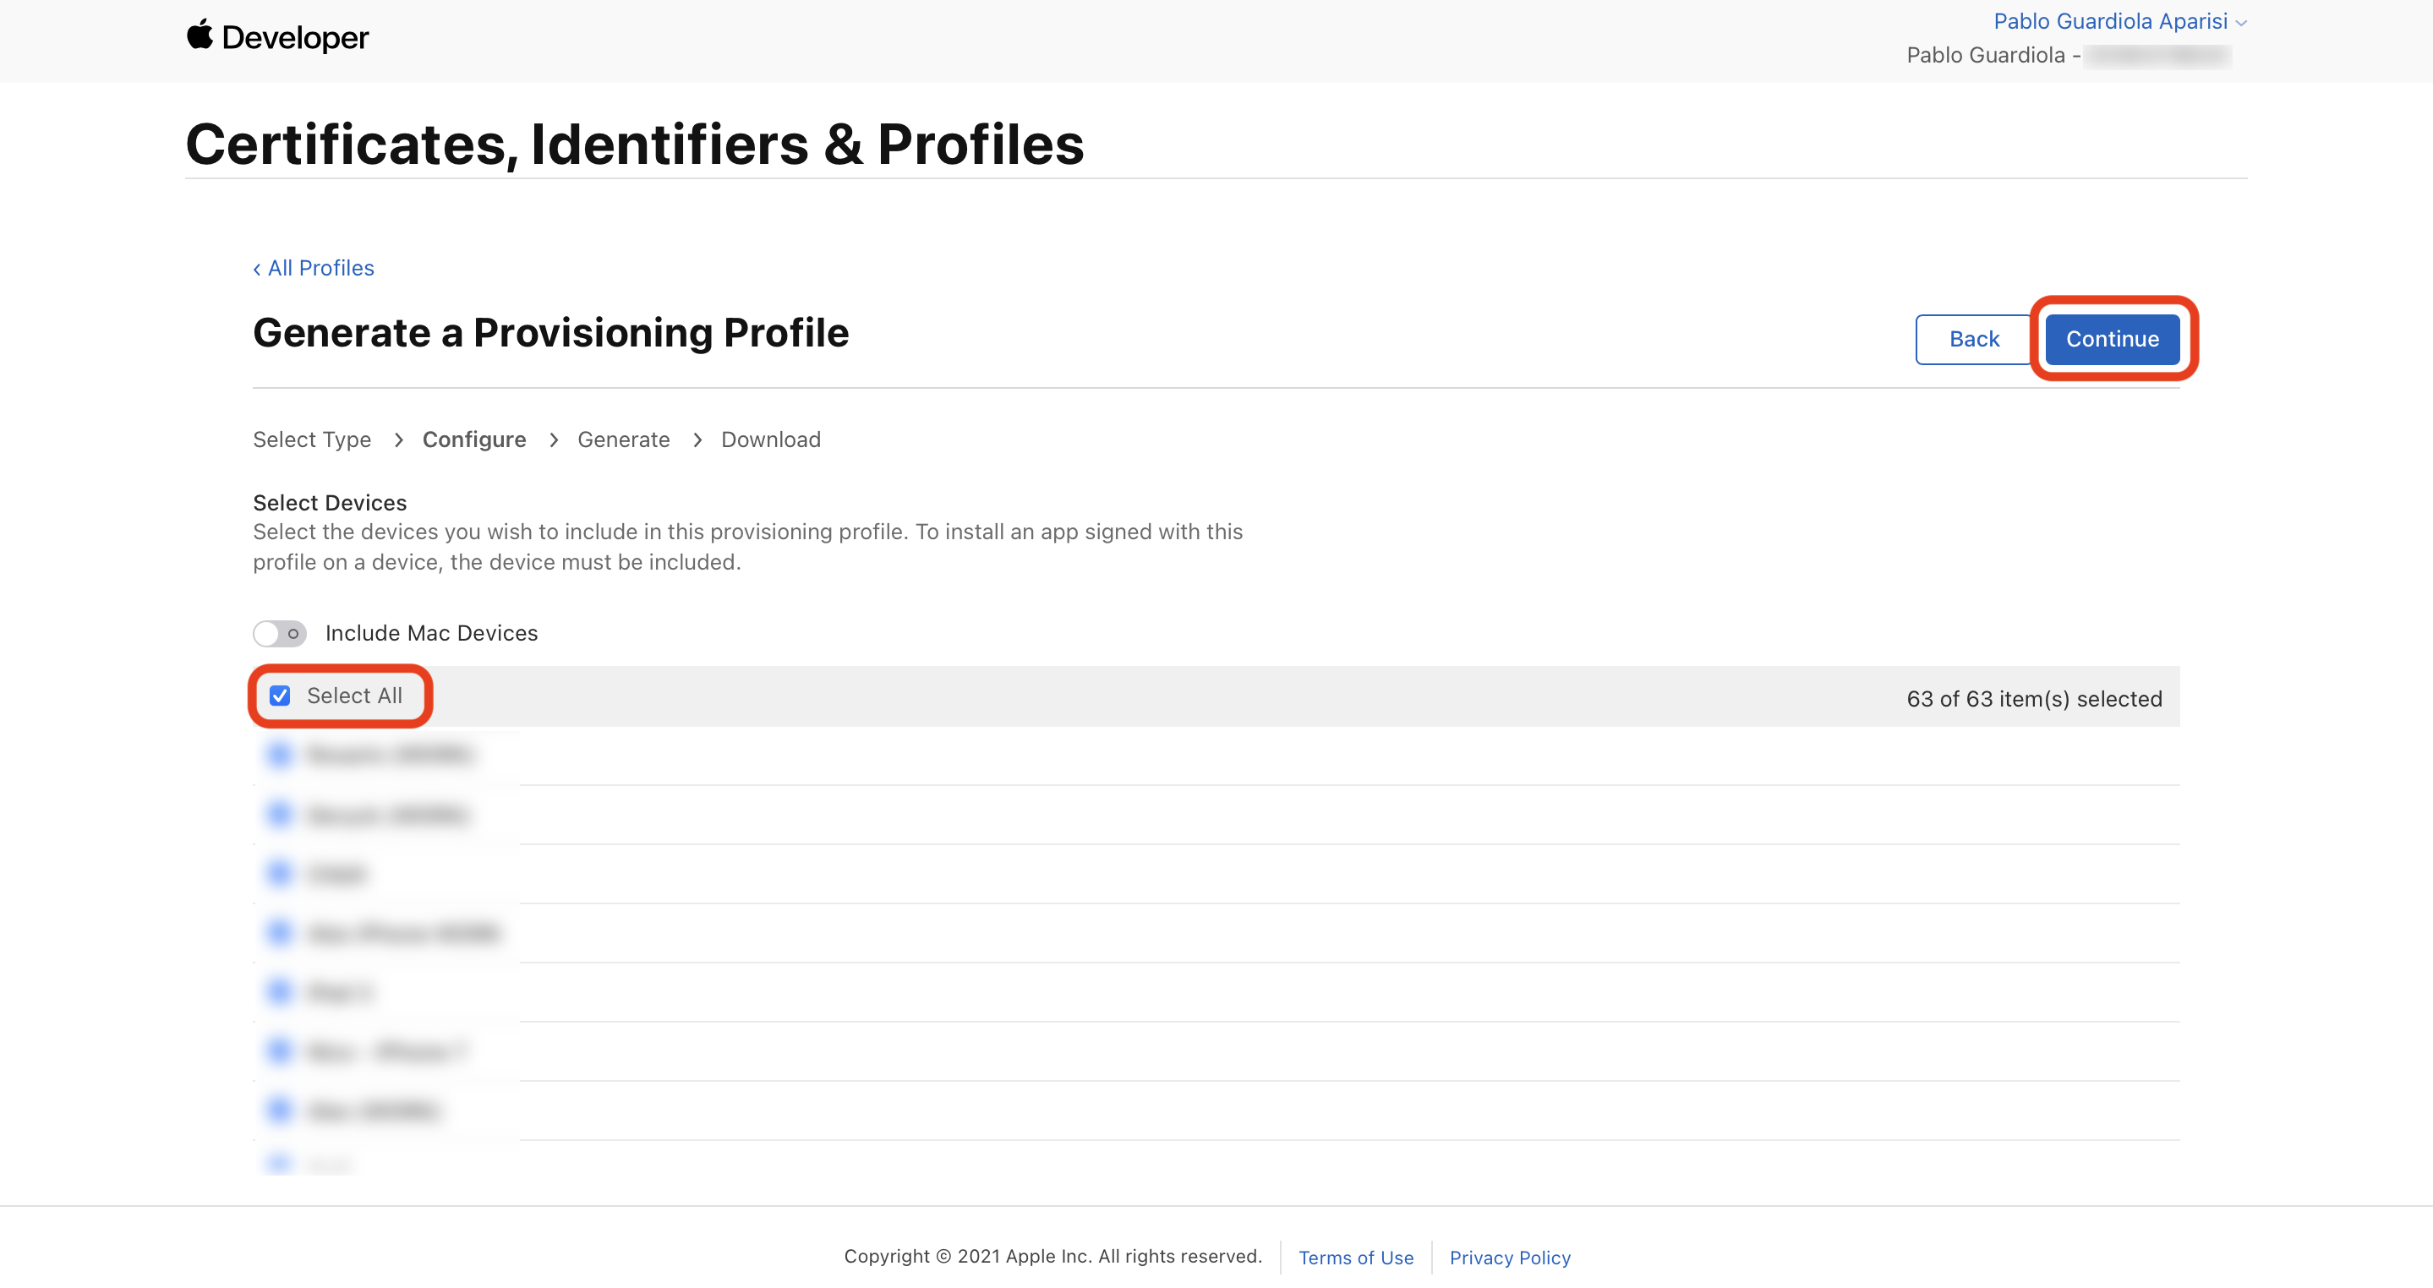Uncheck the Select All checkbox

(280, 696)
